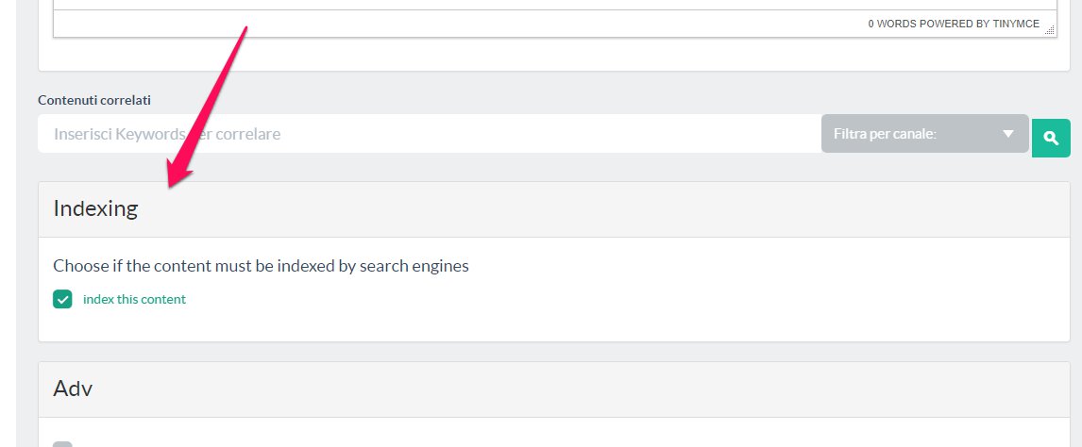Grab the TinyMCE editor resize handle
This screenshot has width=1082, height=447.
click(x=1049, y=30)
